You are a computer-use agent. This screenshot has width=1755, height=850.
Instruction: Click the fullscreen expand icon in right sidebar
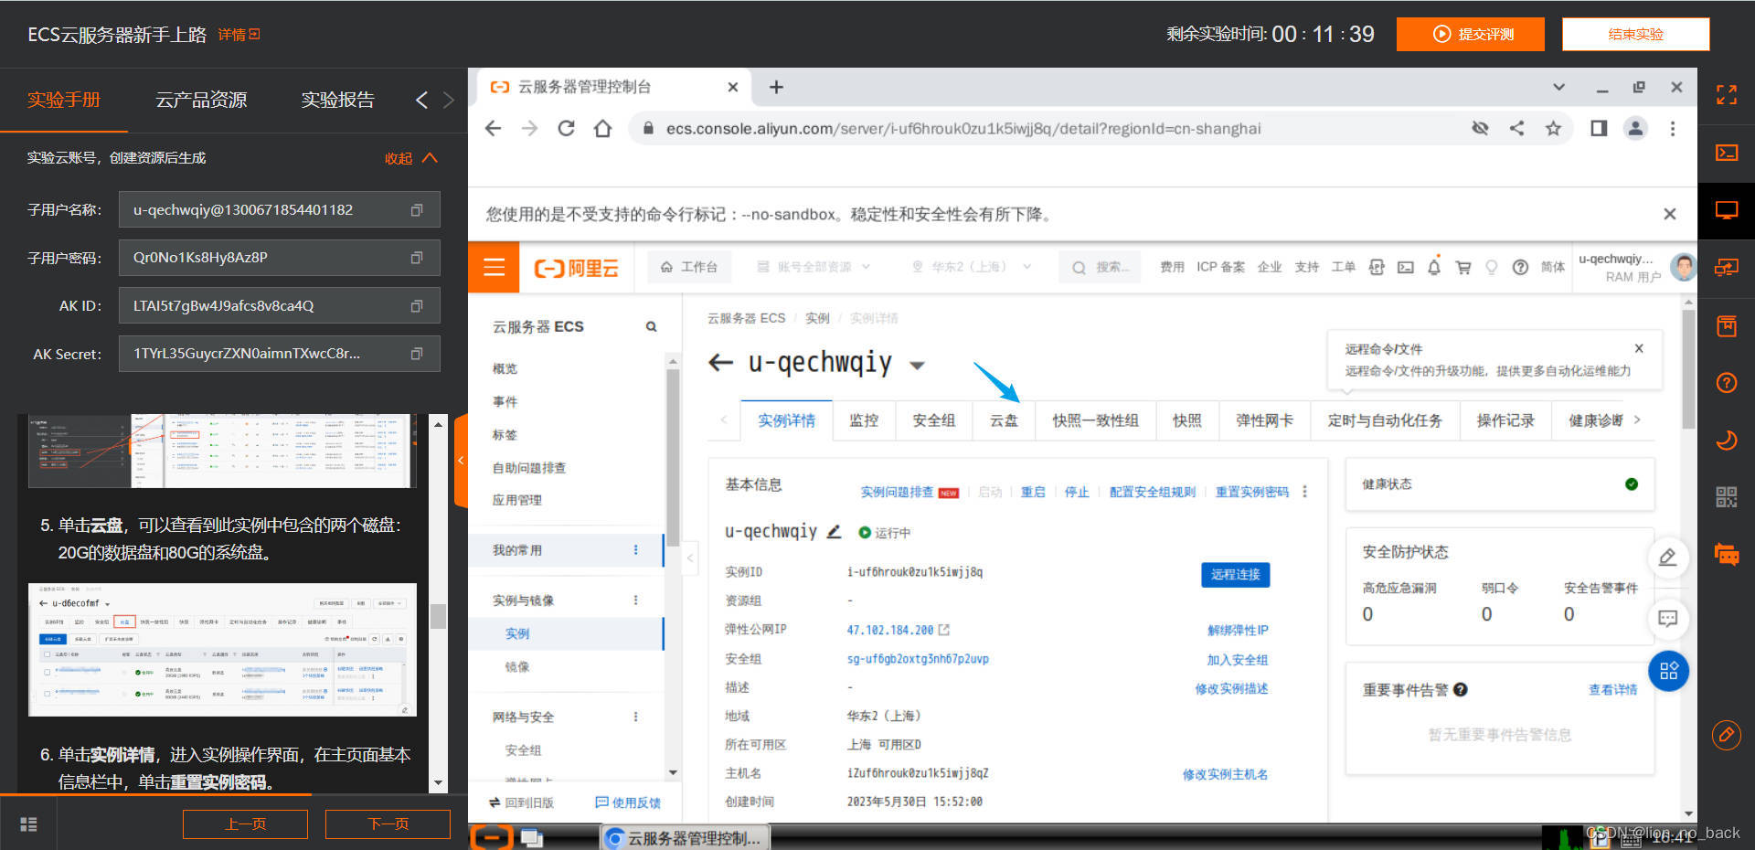(1727, 94)
